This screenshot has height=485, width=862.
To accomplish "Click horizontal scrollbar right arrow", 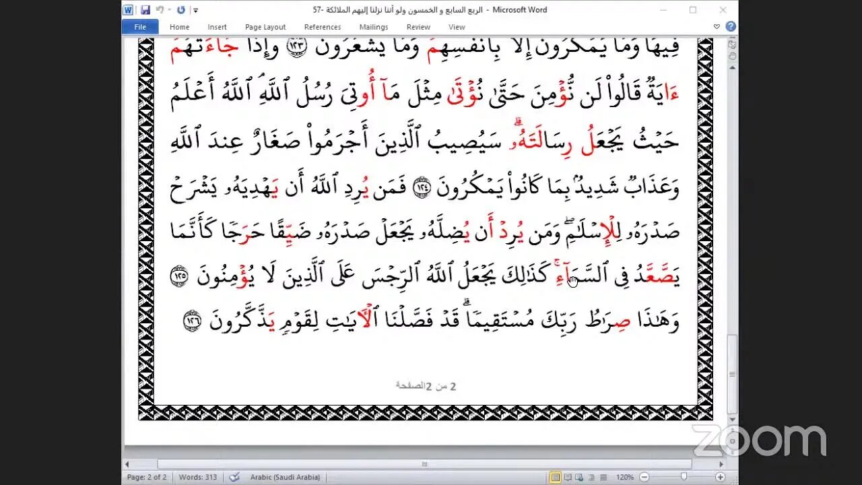I will 722,464.
